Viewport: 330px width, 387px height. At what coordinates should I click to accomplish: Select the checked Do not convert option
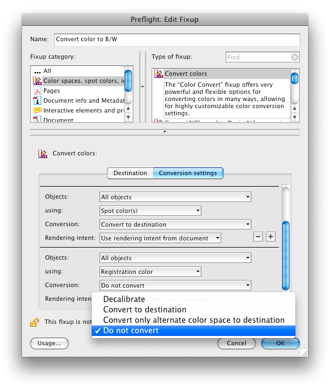tap(193, 330)
